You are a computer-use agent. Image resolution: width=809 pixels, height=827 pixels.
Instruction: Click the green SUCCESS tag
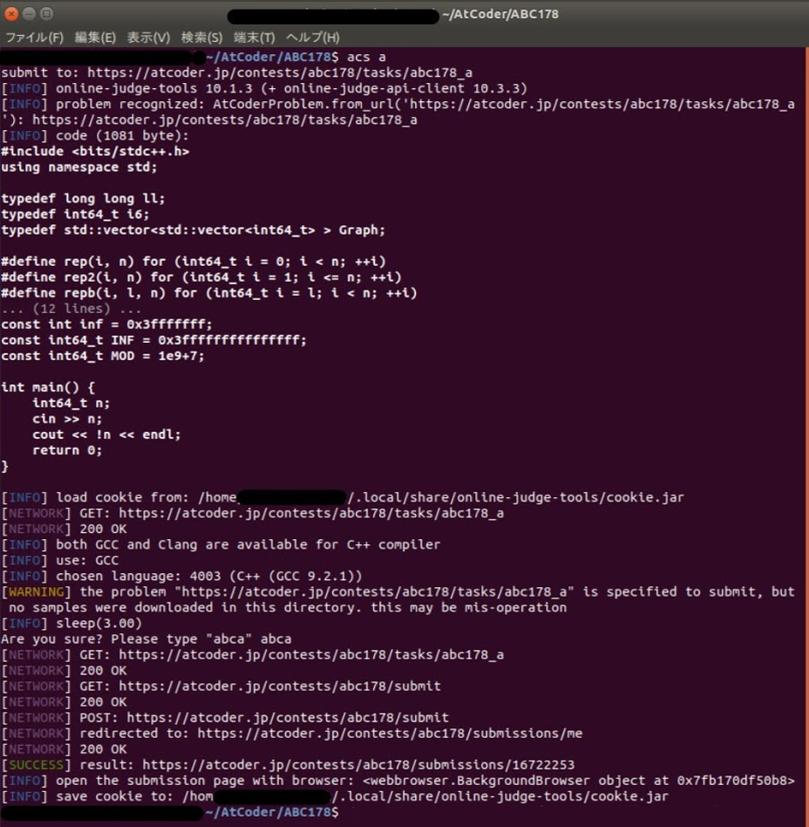(36, 765)
